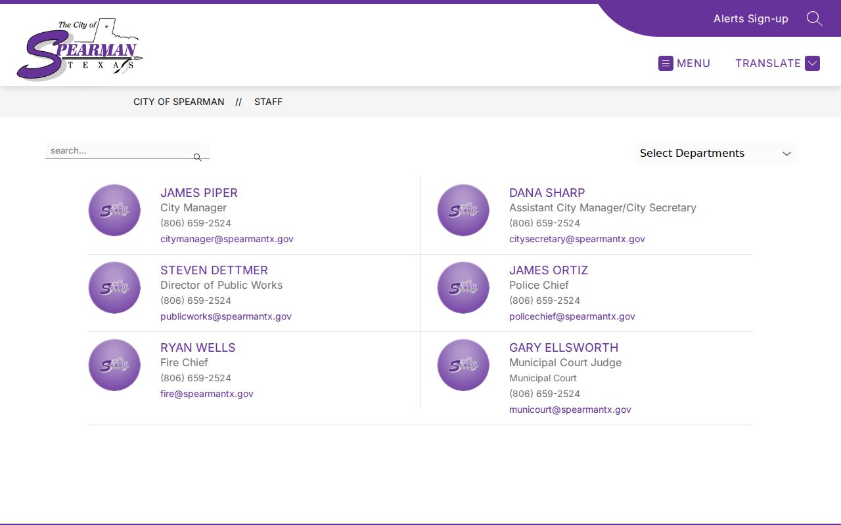Click the purple hamburger menu icon
This screenshot has height=525, width=841.
click(x=666, y=63)
